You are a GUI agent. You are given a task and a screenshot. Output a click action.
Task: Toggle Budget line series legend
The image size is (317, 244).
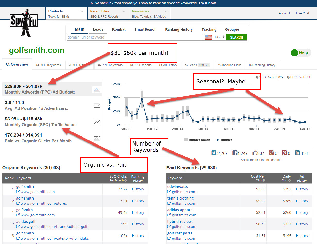(x=224, y=140)
